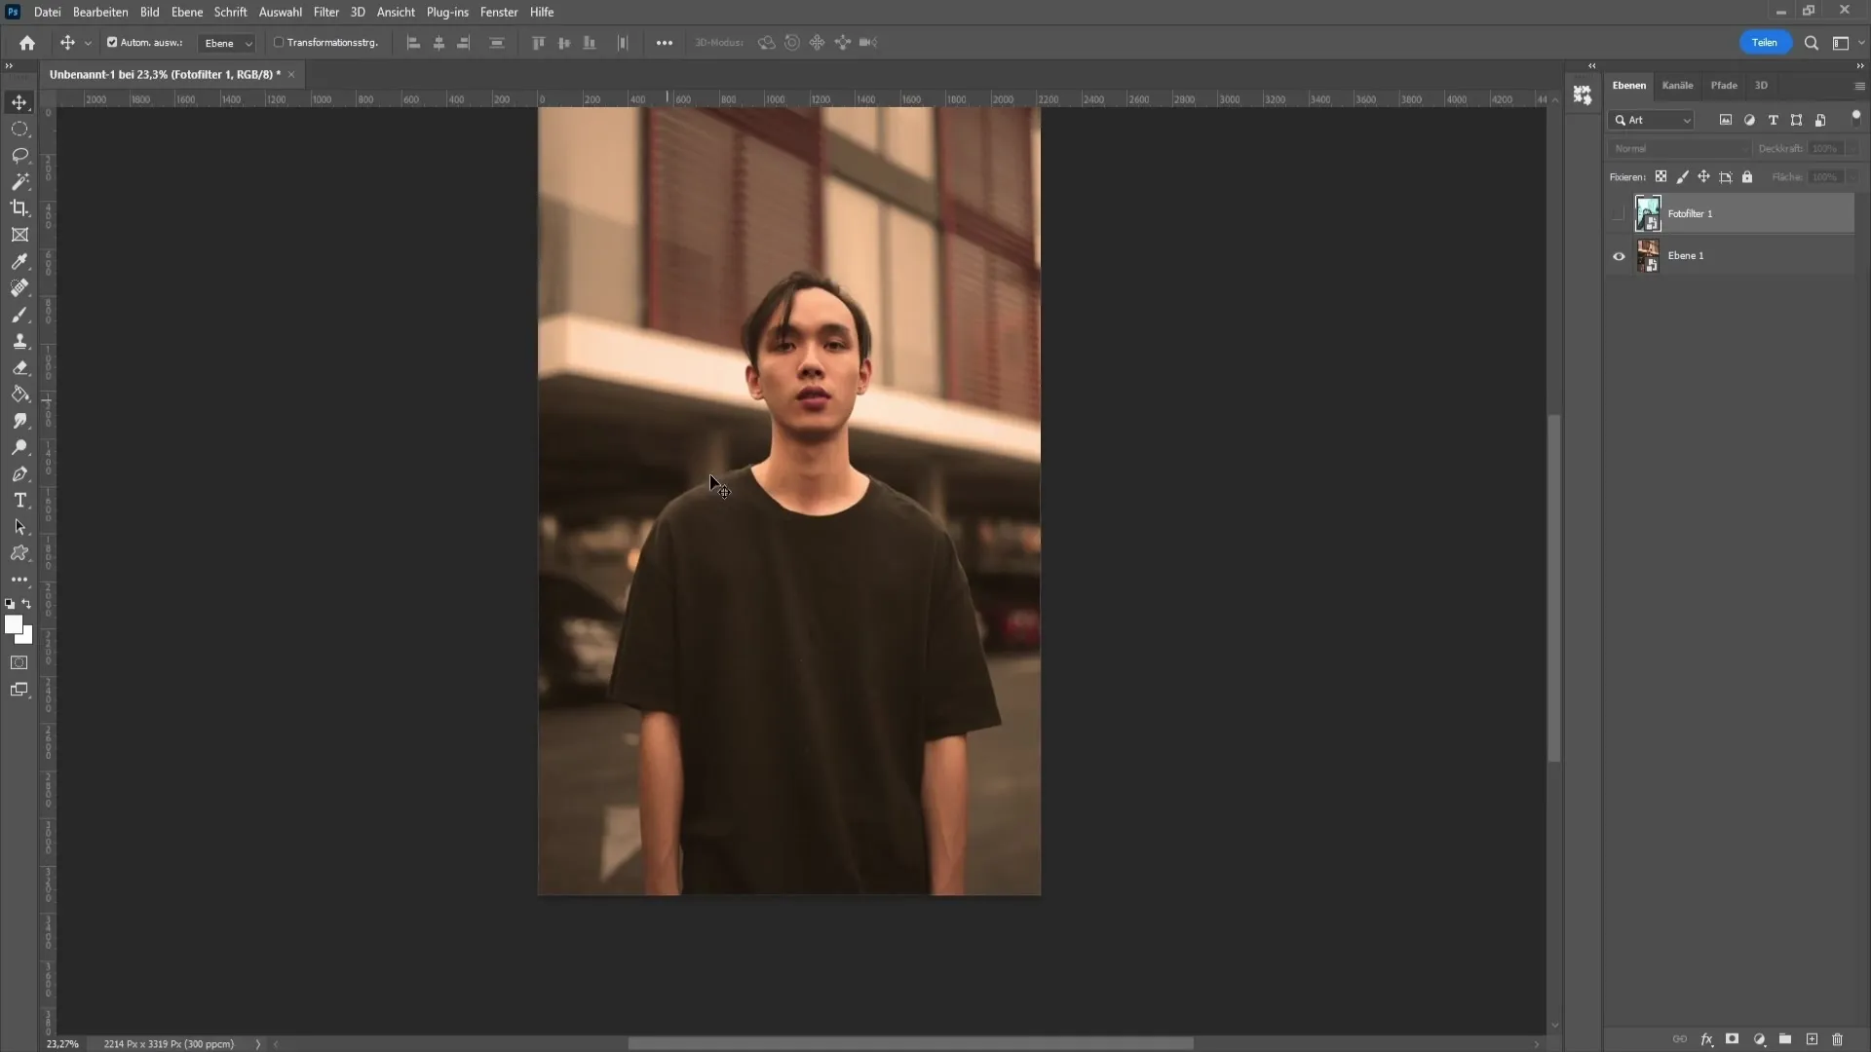Add layer mask at panel bottom

1733,1039
